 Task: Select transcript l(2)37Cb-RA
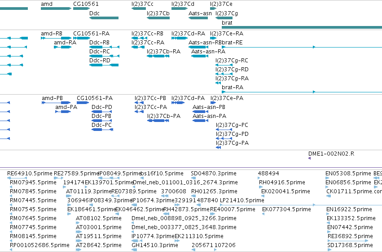point(158,56)
